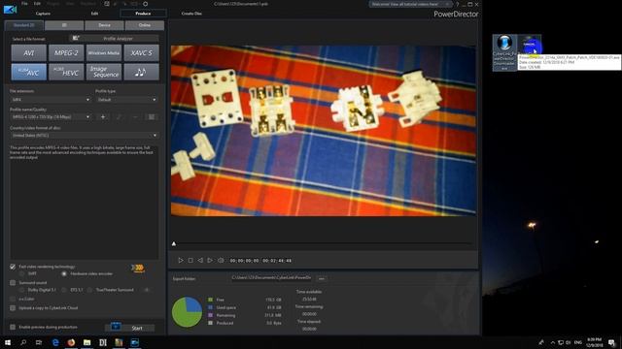Open taskbar search magnifier

23,342
